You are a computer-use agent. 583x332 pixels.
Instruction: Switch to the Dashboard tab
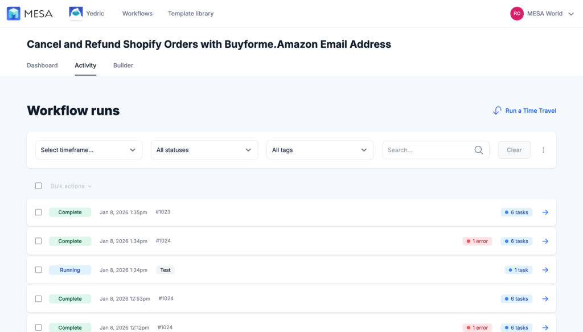42,65
